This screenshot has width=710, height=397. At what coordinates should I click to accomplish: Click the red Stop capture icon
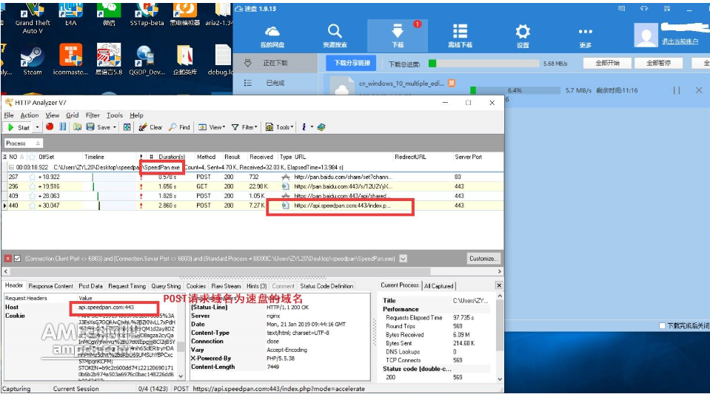click(50, 127)
